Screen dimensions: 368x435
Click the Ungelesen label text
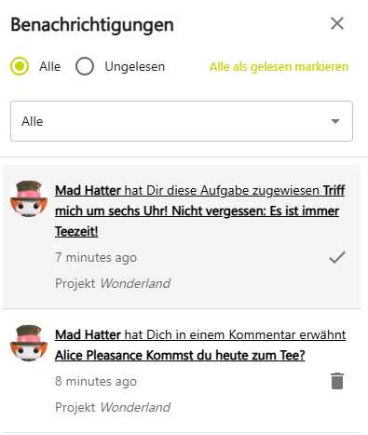[135, 67]
